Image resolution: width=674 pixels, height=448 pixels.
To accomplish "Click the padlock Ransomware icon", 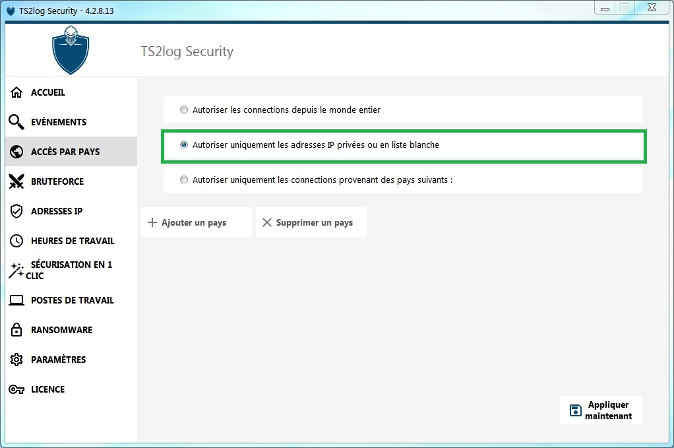I will coord(16,329).
